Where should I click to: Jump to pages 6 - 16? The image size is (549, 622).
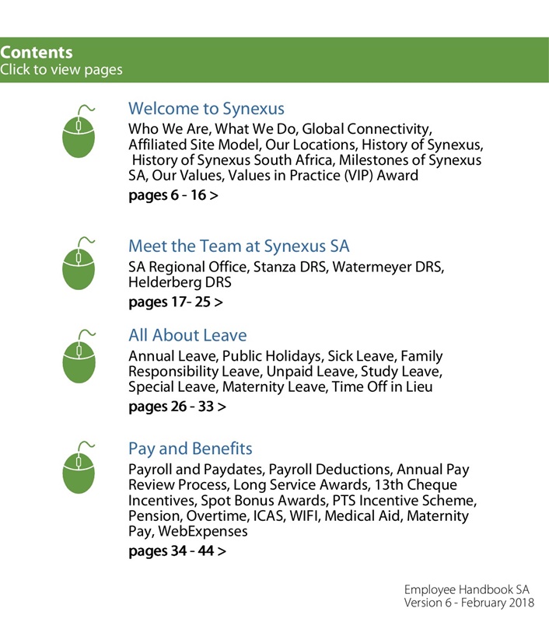173,195
